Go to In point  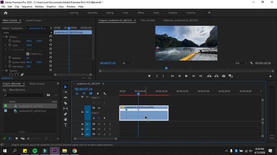click(x=172, y=76)
